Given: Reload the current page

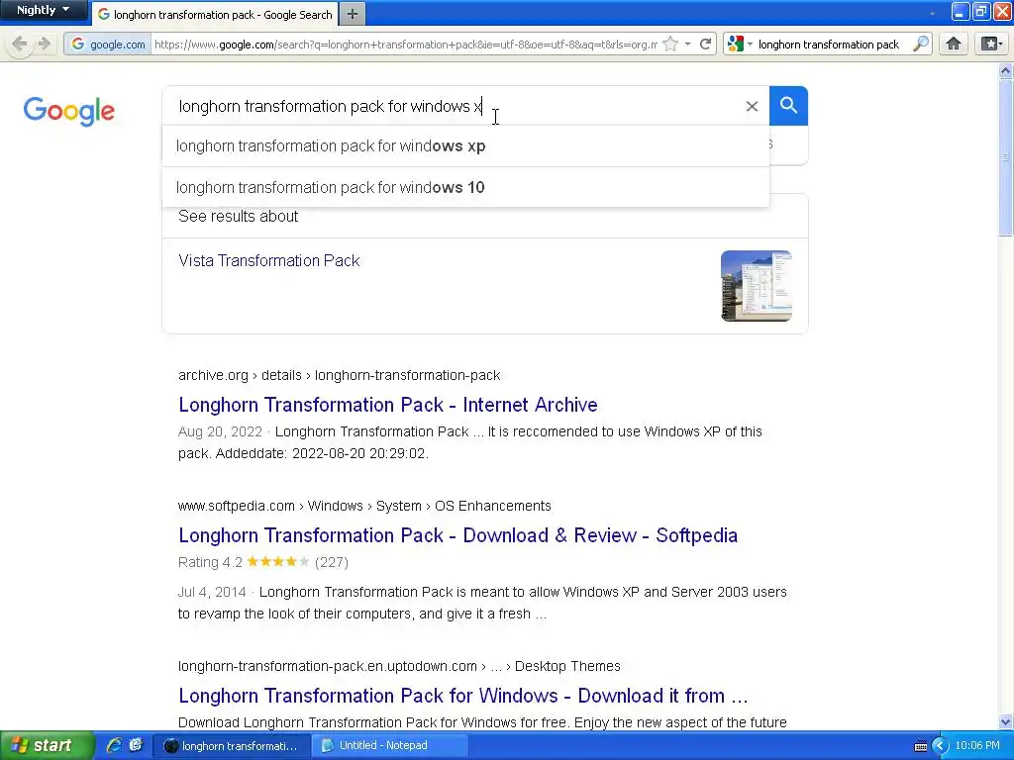Looking at the screenshot, I should click(x=705, y=44).
